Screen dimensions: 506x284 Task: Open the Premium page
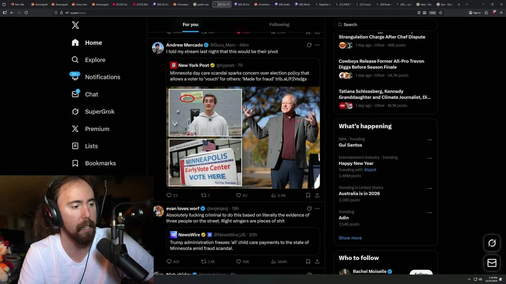[91, 129]
